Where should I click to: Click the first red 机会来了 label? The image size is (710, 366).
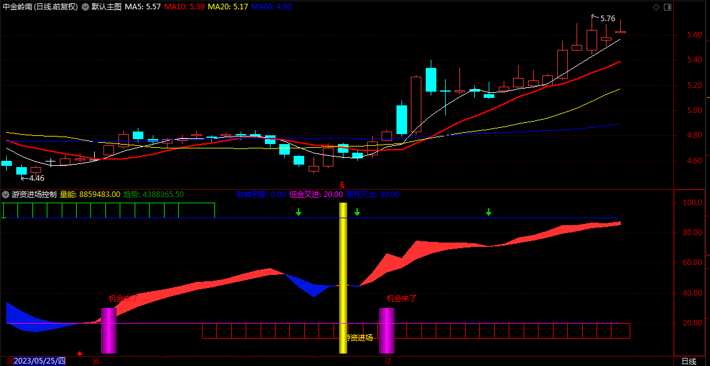pyautogui.click(x=123, y=299)
